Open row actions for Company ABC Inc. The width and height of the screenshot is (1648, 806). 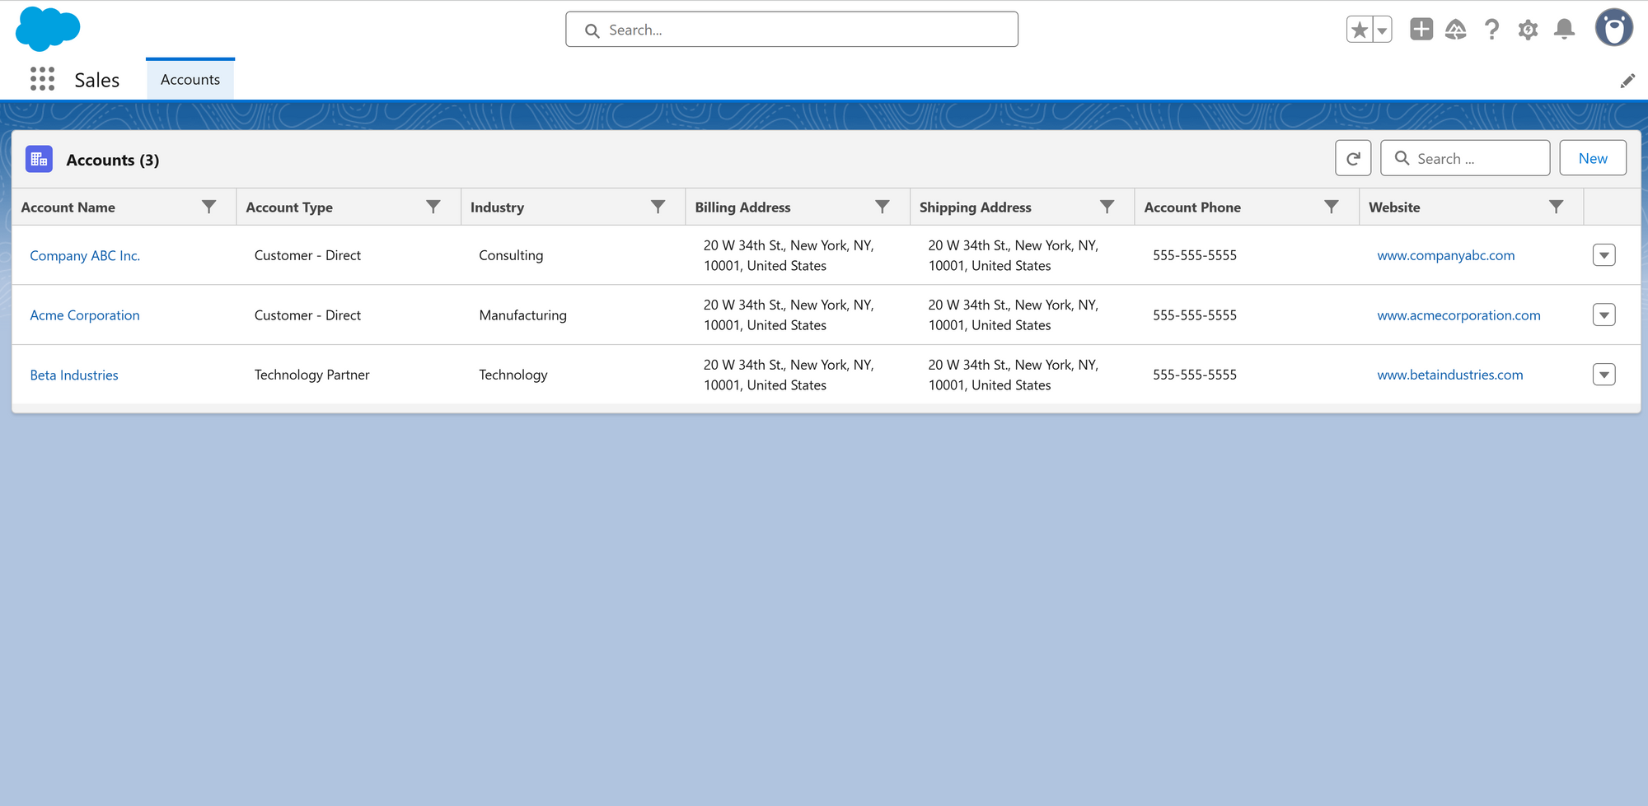pyautogui.click(x=1604, y=255)
